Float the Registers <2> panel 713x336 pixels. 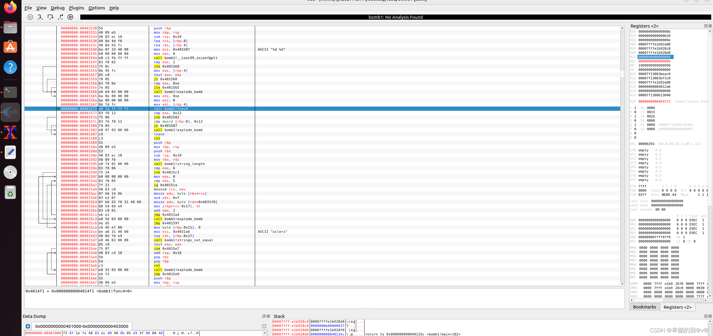tap(706, 26)
